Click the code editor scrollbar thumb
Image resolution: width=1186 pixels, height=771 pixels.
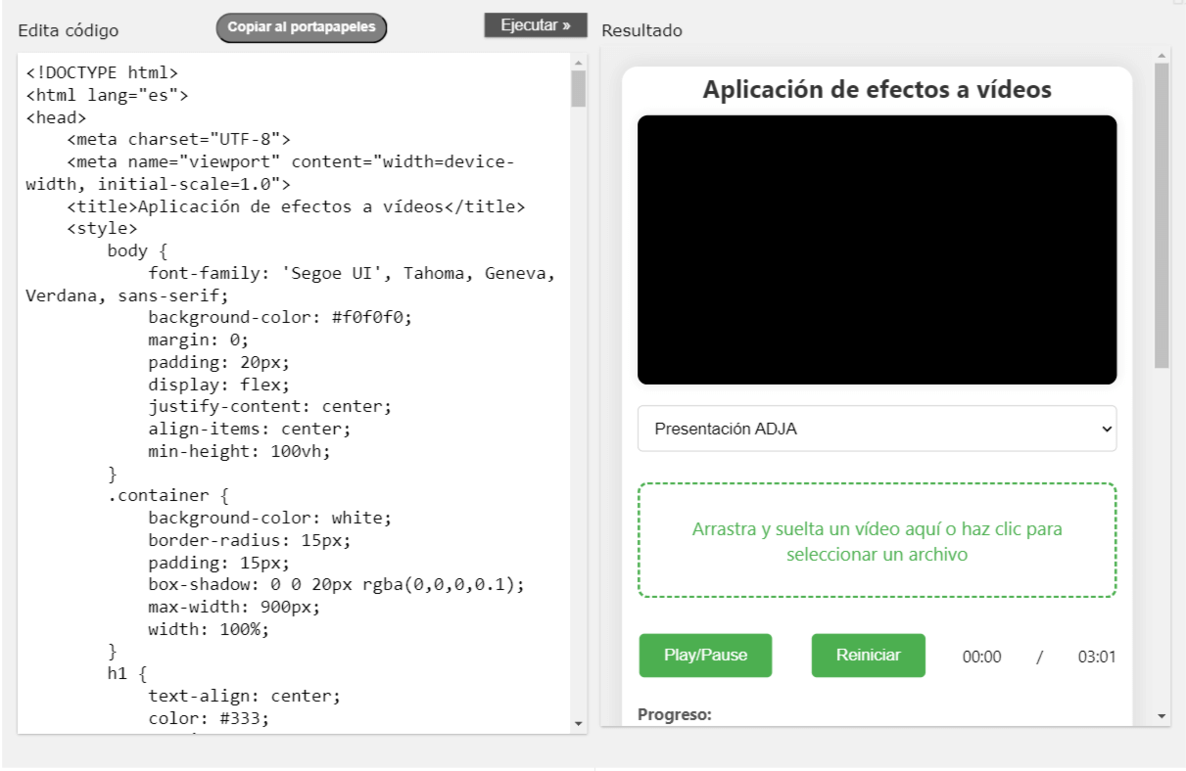click(x=579, y=88)
